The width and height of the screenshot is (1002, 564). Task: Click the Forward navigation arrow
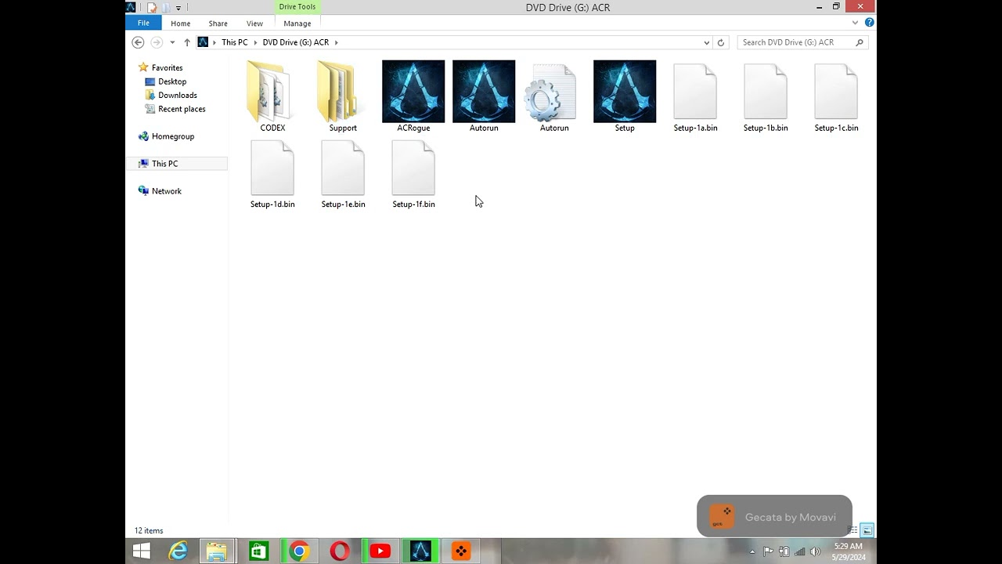tap(157, 42)
